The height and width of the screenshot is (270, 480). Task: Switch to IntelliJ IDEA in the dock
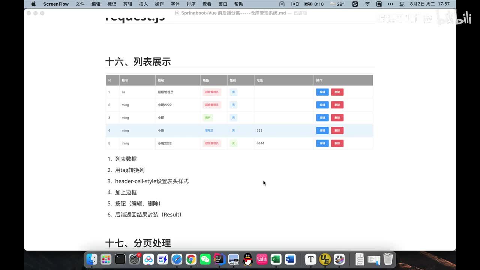pos(219,259)
